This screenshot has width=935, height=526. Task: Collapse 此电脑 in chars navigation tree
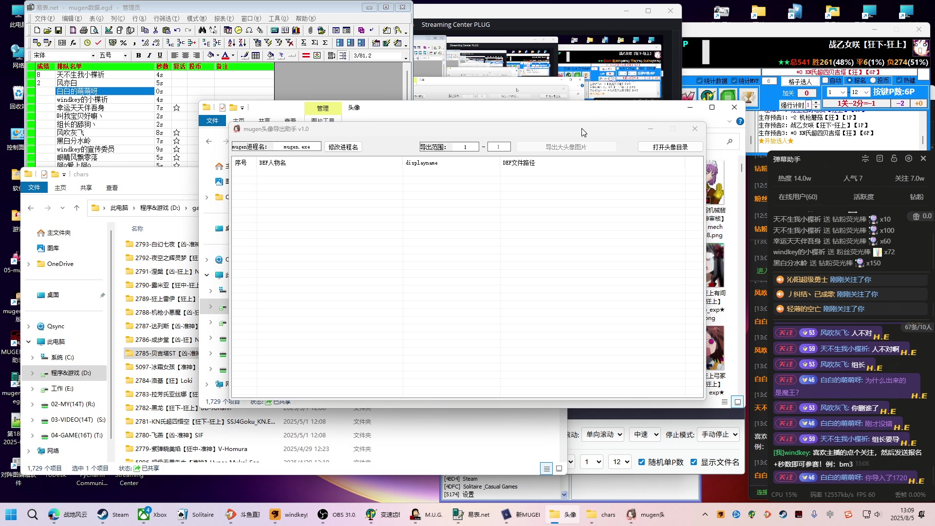[x=29, y=342]
